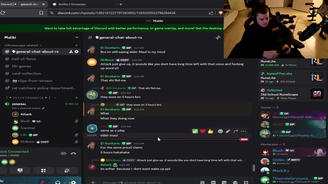
Task: Open the soundboard panel
Action: point(67,170)
